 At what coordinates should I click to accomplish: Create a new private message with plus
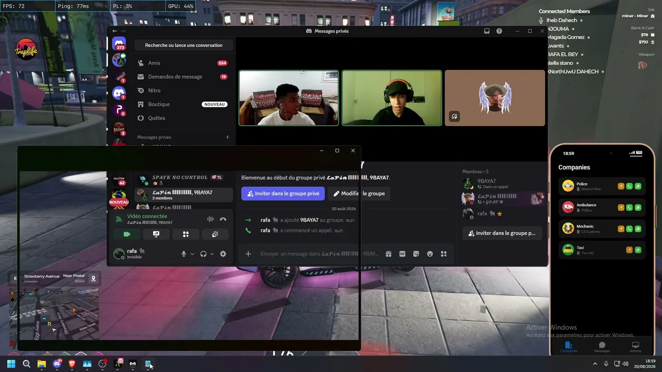click(x=228, y=137)
